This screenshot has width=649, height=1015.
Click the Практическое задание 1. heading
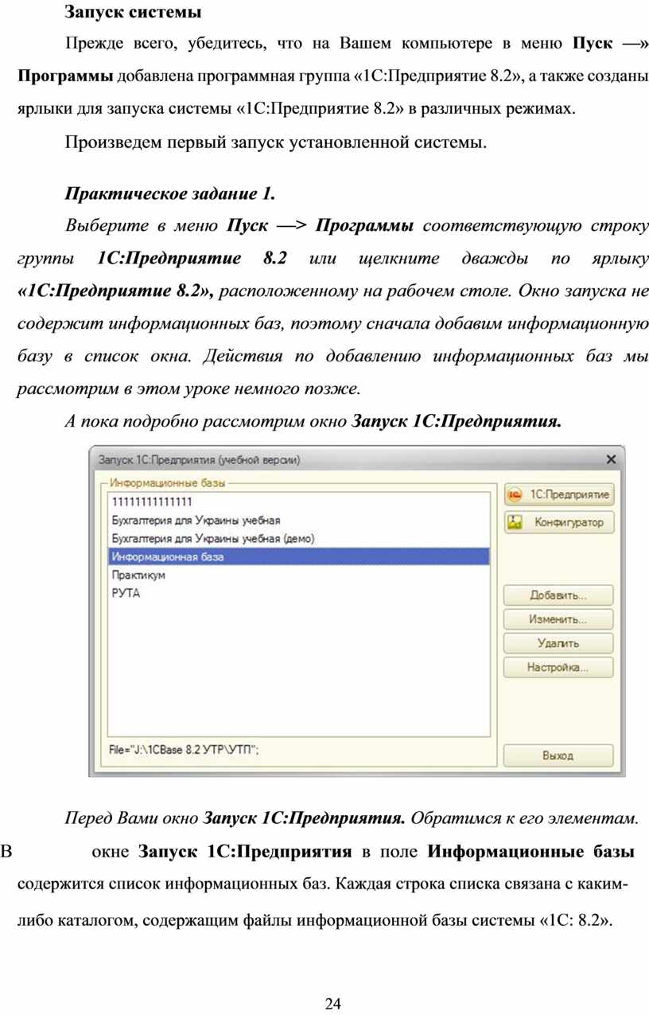coord(170,193)
